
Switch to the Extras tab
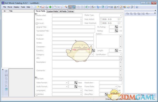coord(71,11)
